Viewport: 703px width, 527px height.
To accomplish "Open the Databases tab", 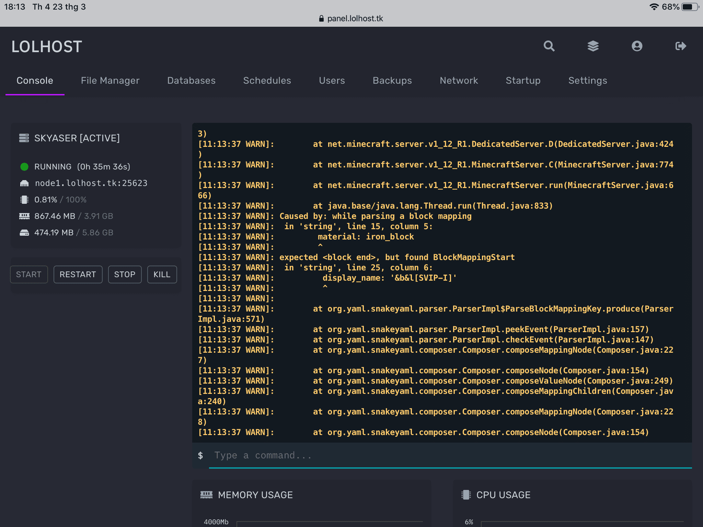I will coord(191,81).
